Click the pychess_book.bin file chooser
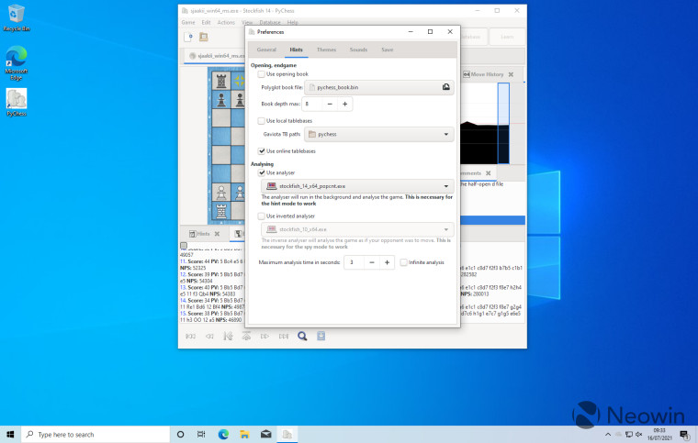The height and width of the screenshot is (443, 698). click(x=379, y=87)
